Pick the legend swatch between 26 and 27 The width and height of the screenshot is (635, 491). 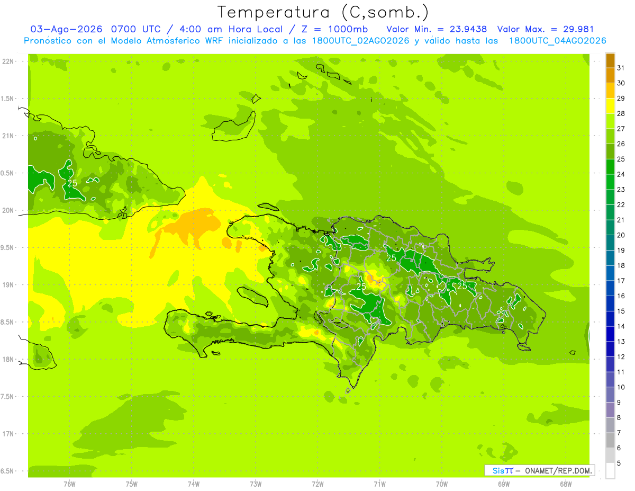coord(610,136)
